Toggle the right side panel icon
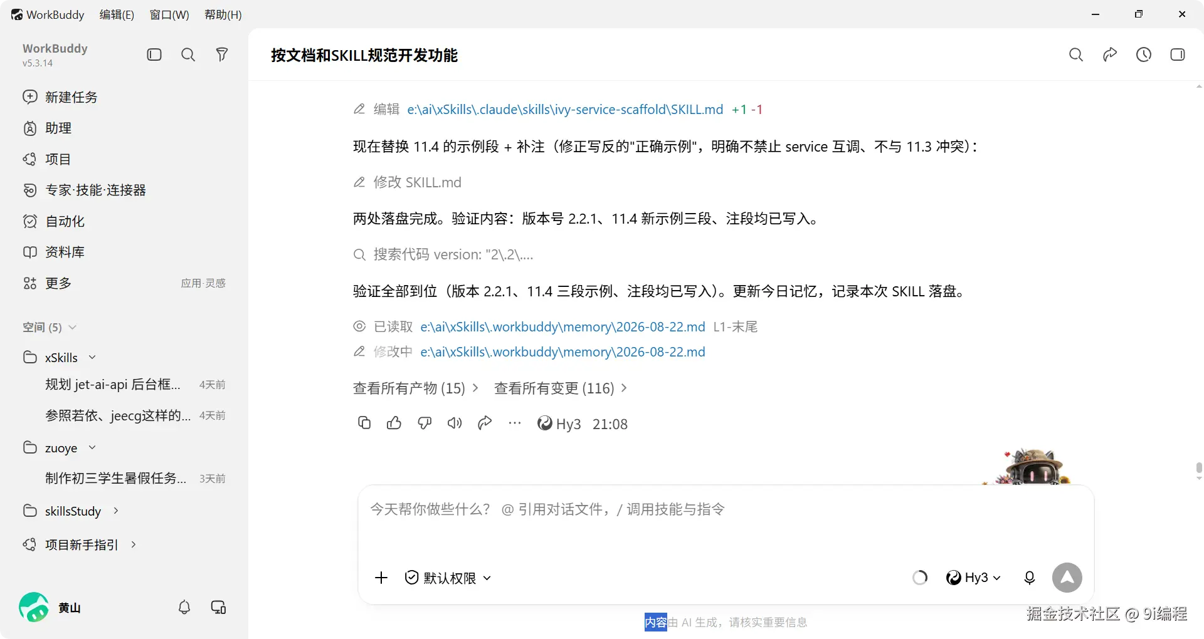The width and height of the screenshot is (1204, 639). pos(1178,55)
